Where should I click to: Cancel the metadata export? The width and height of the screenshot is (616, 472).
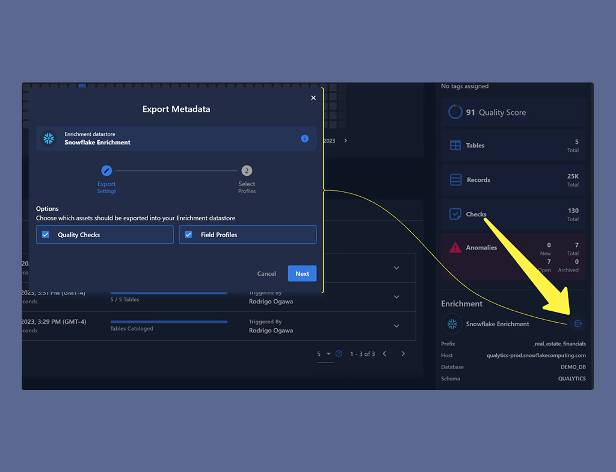[x=266, y=274]
